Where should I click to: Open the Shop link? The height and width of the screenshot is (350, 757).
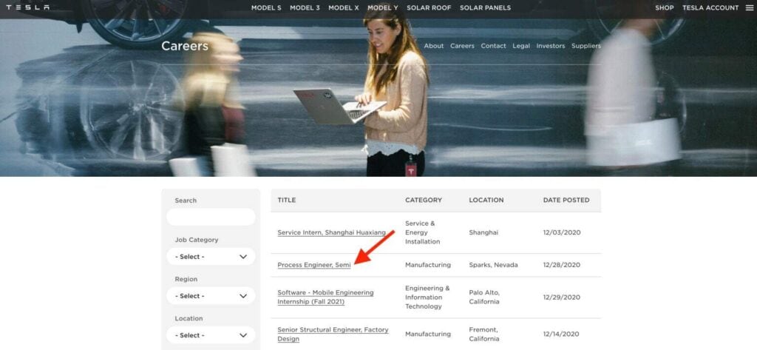tap(665, 7)
